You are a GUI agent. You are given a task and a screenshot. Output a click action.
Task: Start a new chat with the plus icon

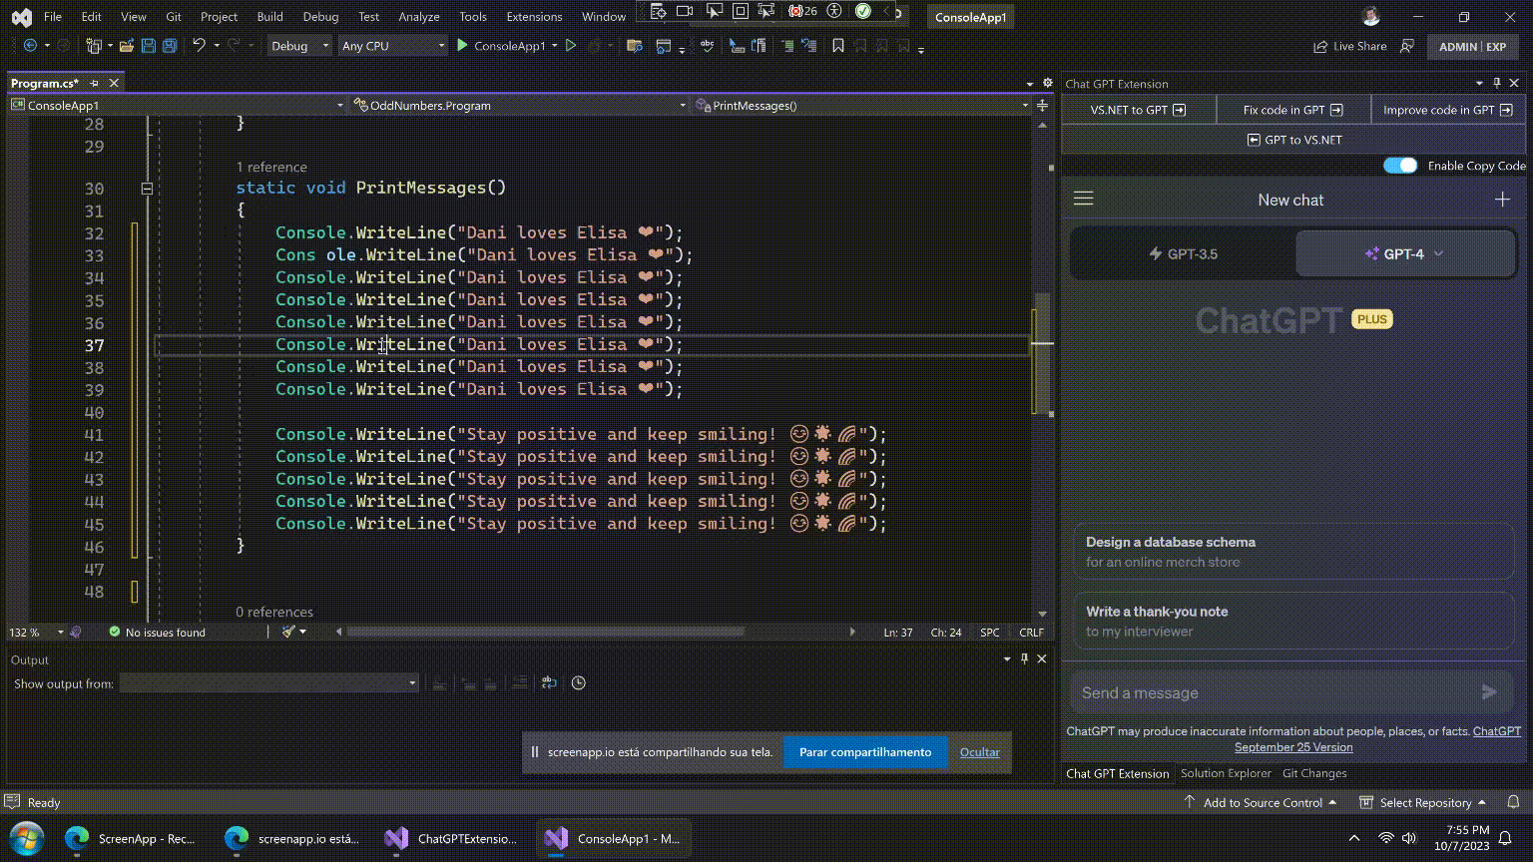tap(1502, 200)
